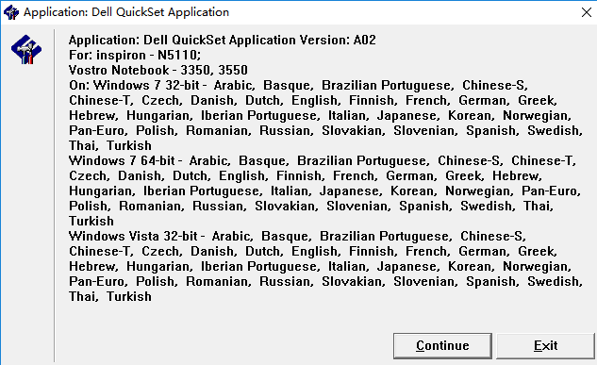Click the window title 'Application: Dell QuickSet Application'
This screenshot has height=365, width=597.
click(126, 12)
